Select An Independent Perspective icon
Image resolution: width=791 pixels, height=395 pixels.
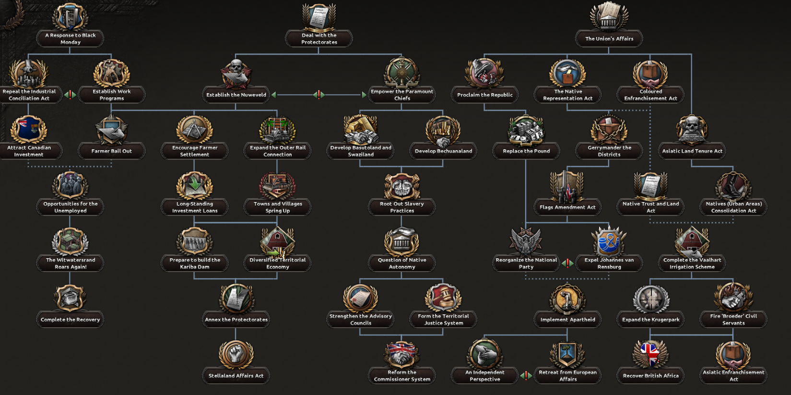pos(484,354)
